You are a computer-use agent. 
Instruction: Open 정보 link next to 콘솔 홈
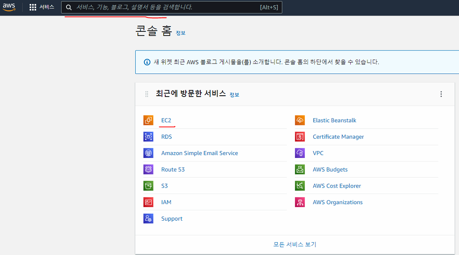tap(181, 33)
